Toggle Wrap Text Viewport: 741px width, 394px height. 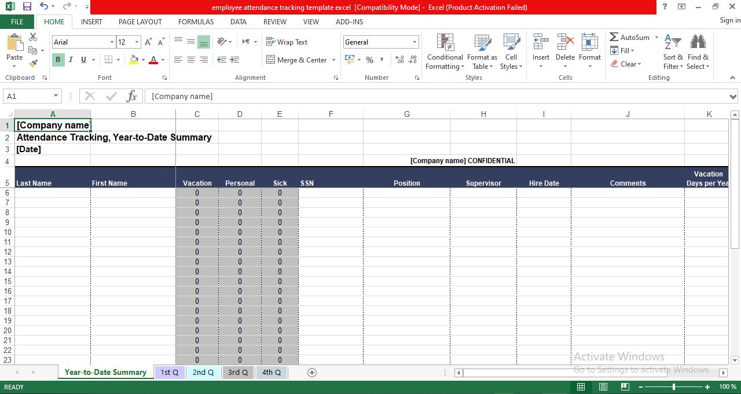point(287,42)
